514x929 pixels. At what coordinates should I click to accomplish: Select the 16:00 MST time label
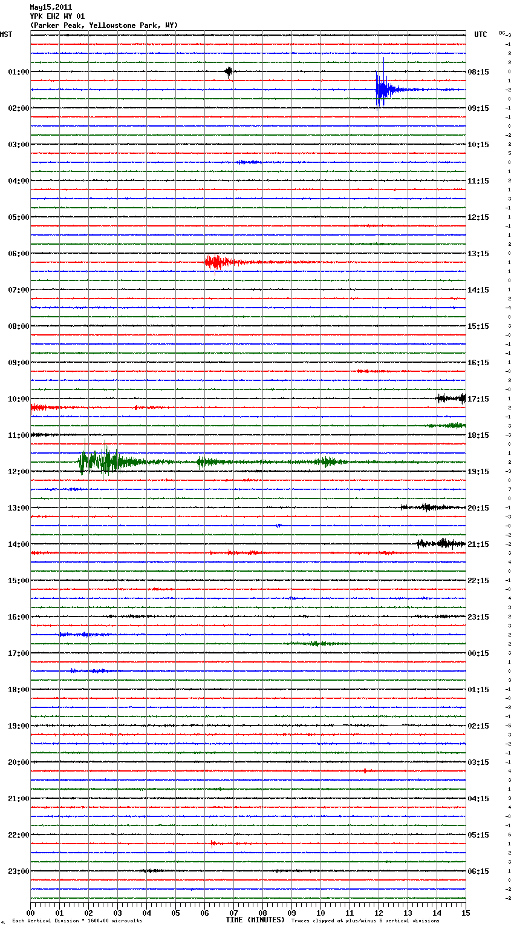tap(19, 617)
